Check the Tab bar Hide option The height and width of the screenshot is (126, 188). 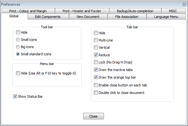pos(96,33)
